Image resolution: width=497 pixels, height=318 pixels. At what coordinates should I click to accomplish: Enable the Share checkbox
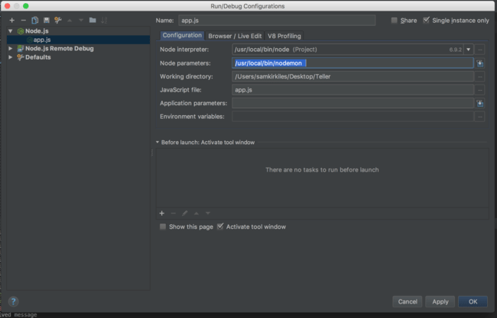395,21
